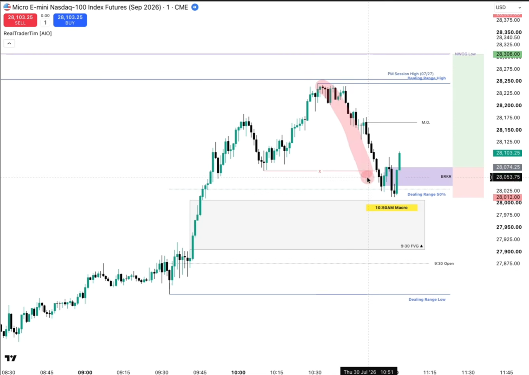This screenshot has height=375, width=529.
Task: Click the red X marker on the chart
Action: 320,171
